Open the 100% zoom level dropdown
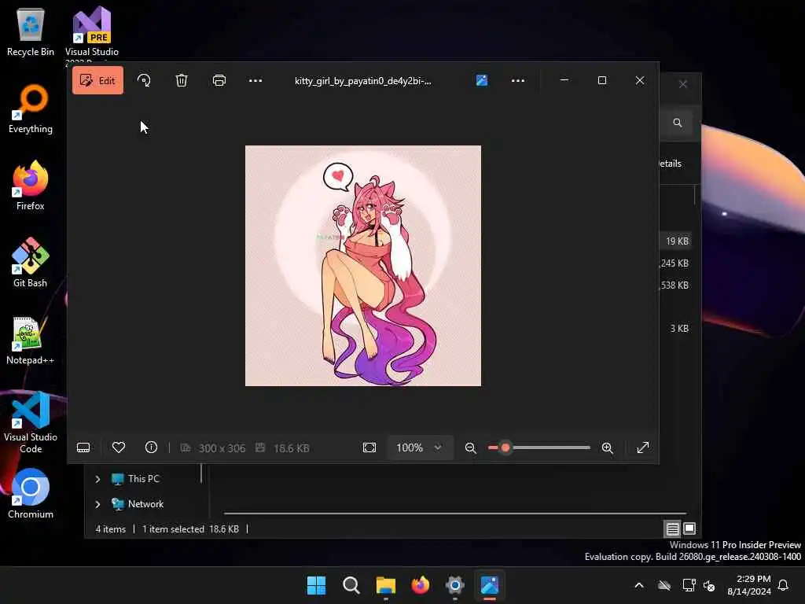Image resolution: width=805 pixels, height=604 pixels. tap(419, 447)
